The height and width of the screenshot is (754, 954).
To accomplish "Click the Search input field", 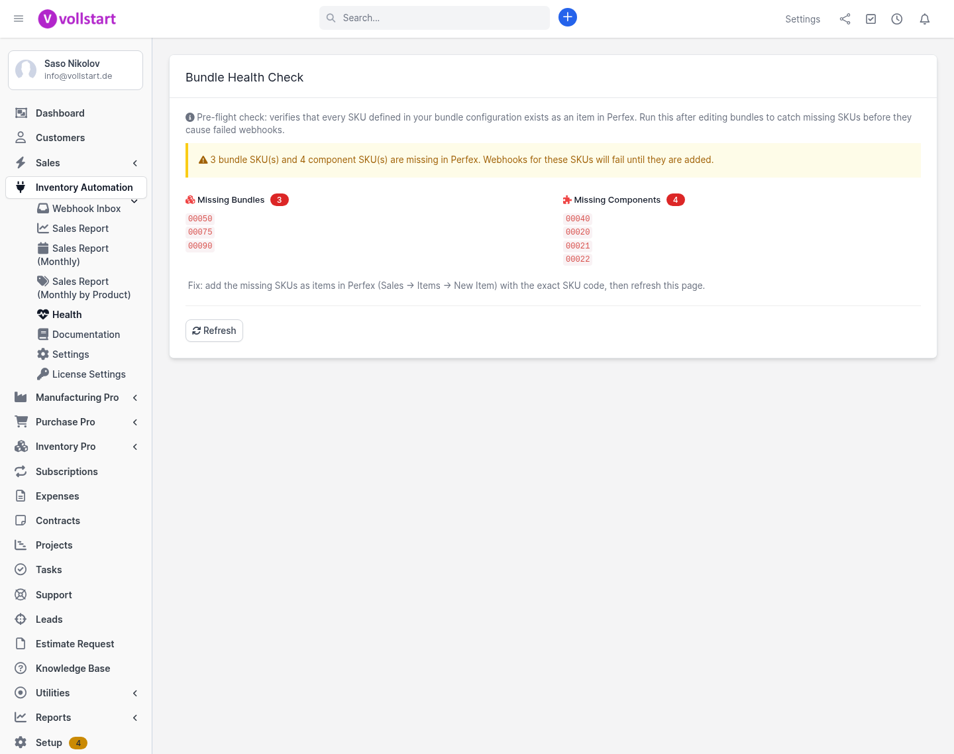I will click(435, 18).
